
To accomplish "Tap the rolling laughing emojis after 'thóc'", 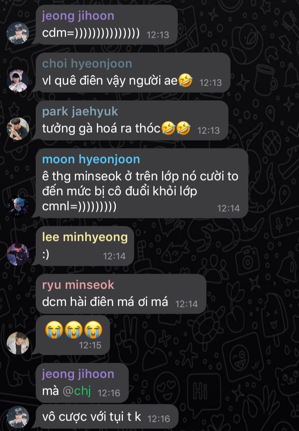I will pyautogui.click(x=176, y=129).
